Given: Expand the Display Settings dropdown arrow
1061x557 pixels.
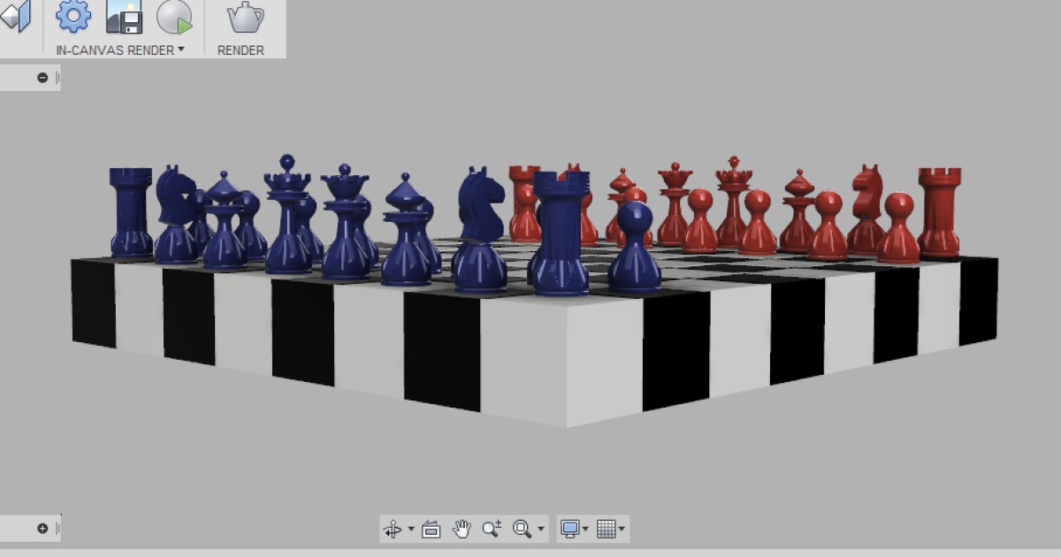Looking at the screenshot, I should (x=584, y=529).
